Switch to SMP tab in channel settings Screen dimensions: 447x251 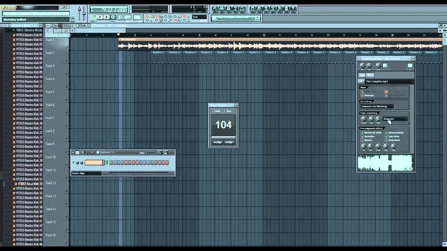pos(362,75)
